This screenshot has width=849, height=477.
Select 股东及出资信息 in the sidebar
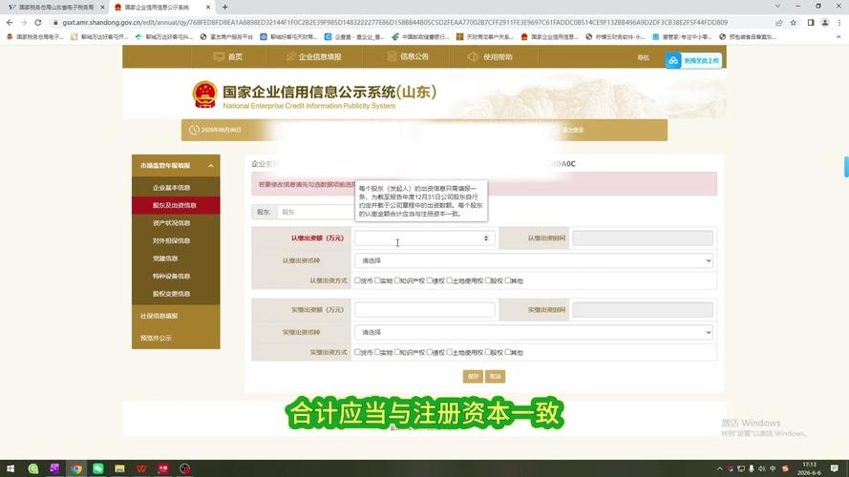click(176, 205)
